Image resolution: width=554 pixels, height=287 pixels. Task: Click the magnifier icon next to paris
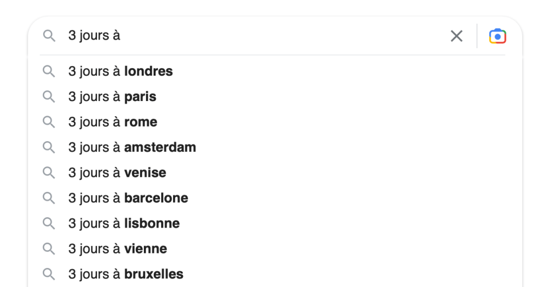49,97
